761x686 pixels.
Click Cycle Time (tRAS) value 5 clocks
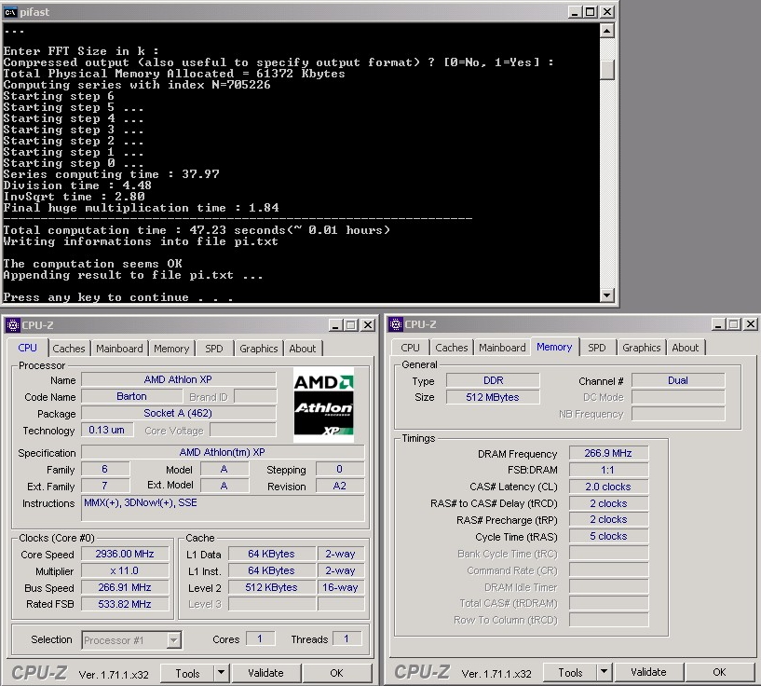[x=608, y=536]
